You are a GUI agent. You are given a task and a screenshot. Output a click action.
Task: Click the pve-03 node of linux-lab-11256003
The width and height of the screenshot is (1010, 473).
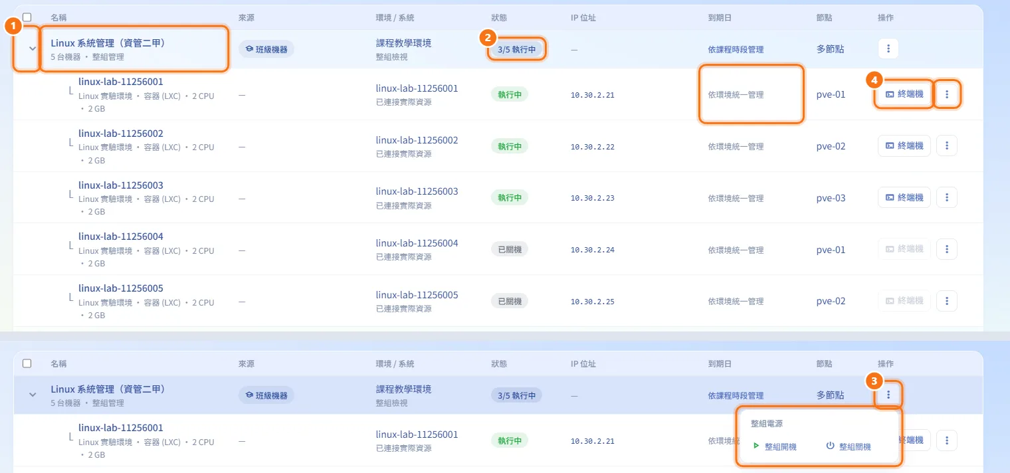point(831,198)
